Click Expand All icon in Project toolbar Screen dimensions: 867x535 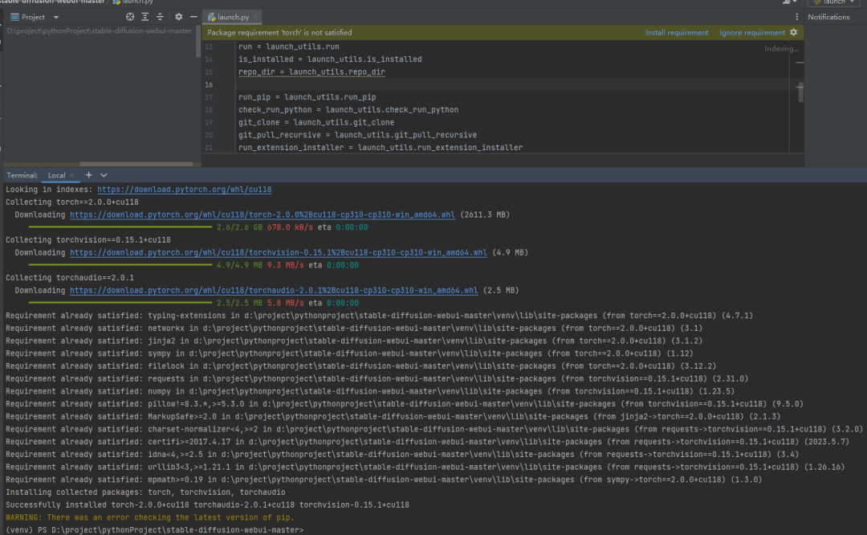click(144, 17)
